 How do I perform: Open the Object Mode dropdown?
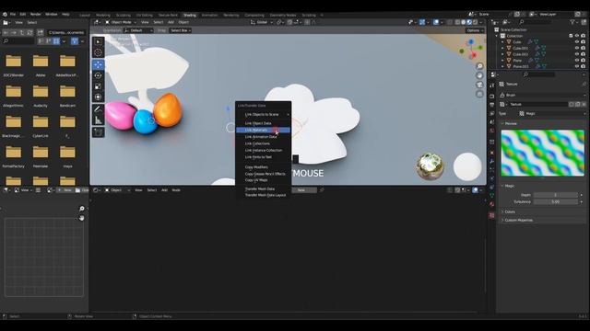coord(121,22)
